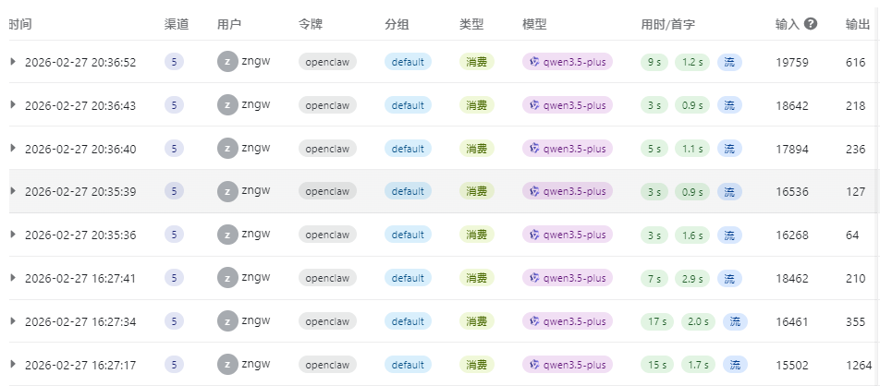Click default group tag in 20:36:40 row
The height and width of the screenshot is (386, 880).
(408, 148)
